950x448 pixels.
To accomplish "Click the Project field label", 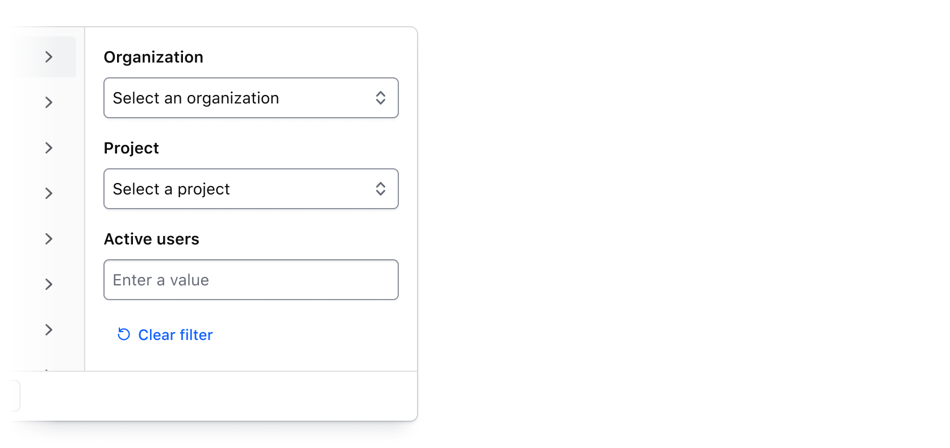I will pyautogui.click(x=131, y=148).
